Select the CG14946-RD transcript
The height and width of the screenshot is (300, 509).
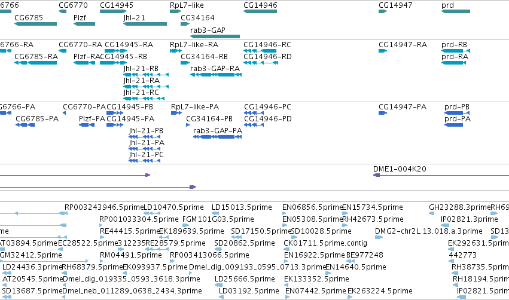261,63
